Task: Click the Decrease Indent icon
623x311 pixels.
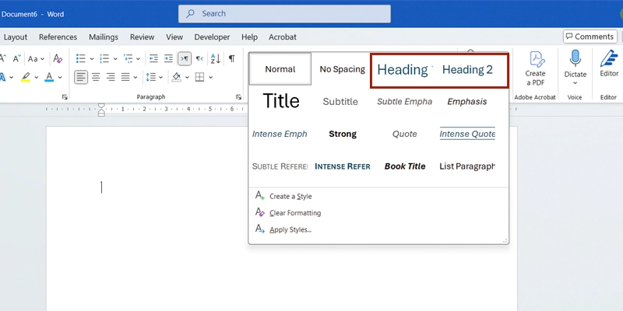Action: tap(153, 58)
